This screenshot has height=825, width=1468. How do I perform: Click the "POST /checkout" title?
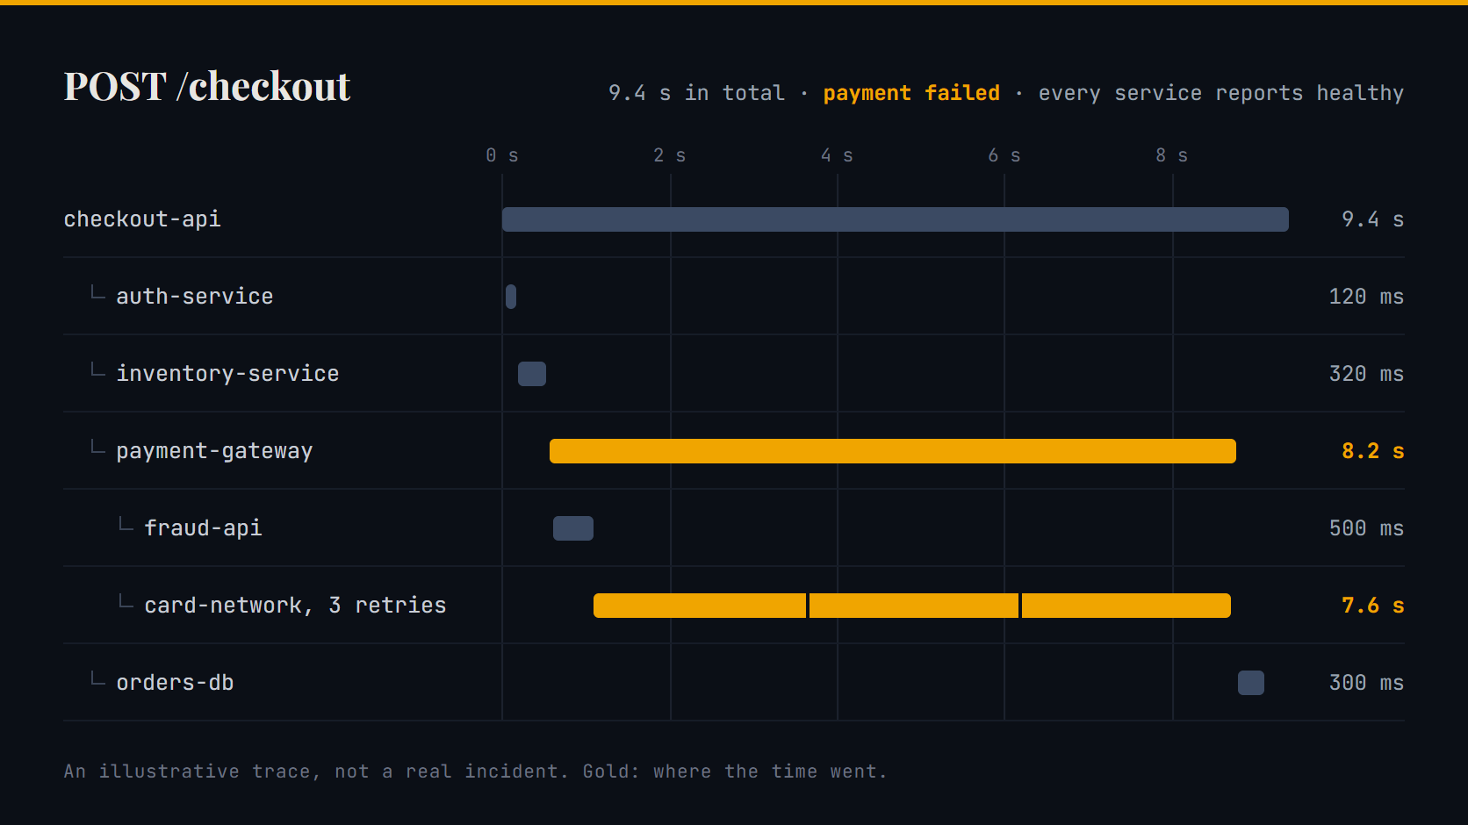point(207,86)
